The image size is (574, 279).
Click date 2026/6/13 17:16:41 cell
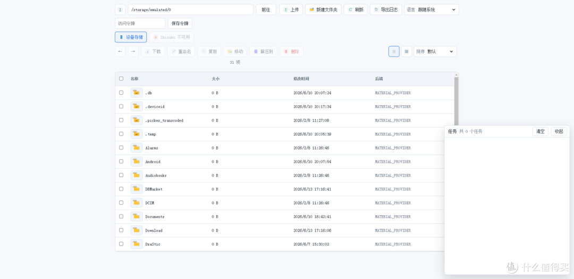click(313, 189)
